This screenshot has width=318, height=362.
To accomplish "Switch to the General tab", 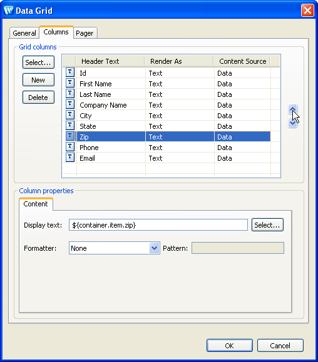I will tap(24, 33).
